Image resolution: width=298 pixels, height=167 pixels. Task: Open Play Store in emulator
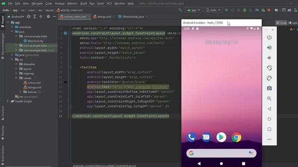[221, 137]
